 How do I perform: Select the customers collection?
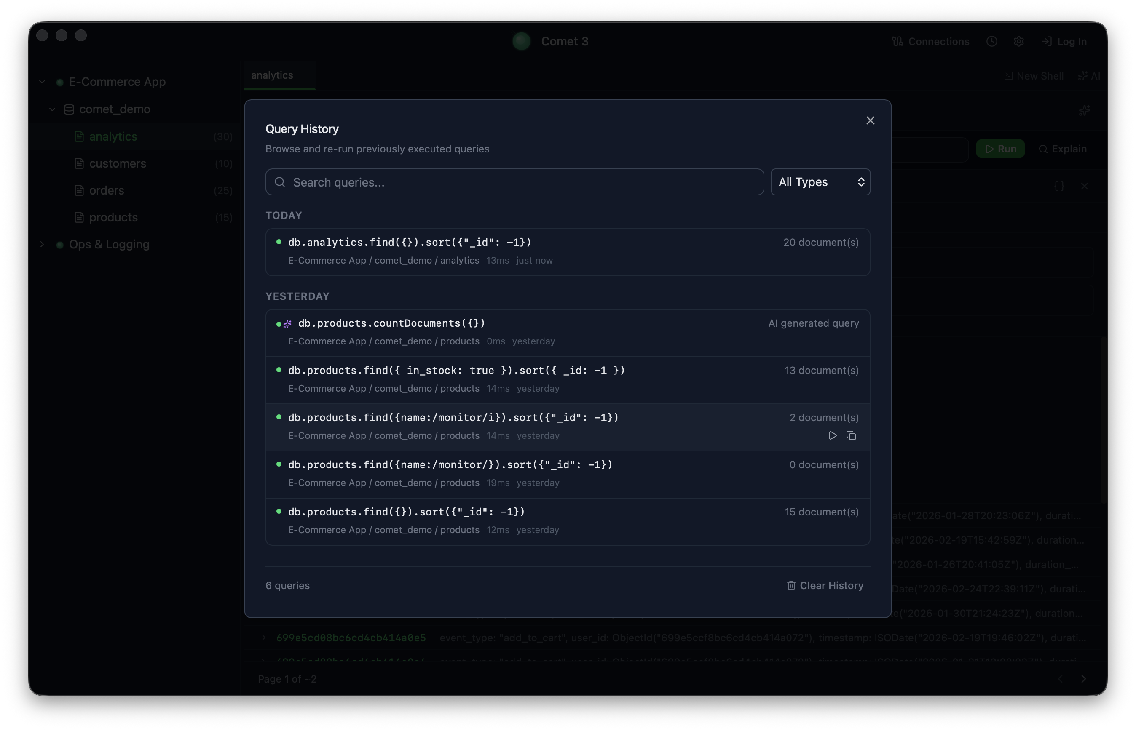click(118, 163)
